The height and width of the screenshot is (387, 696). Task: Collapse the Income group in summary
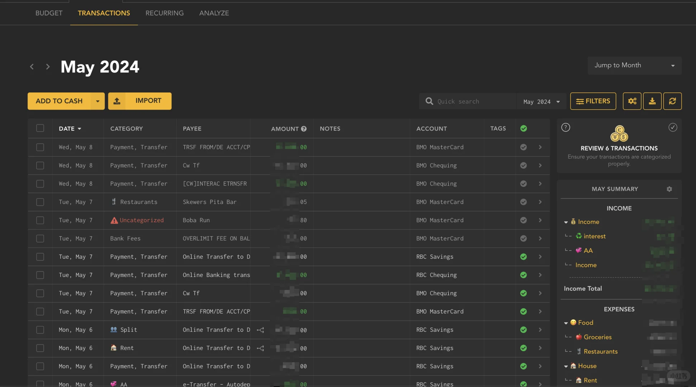[566, 222]
